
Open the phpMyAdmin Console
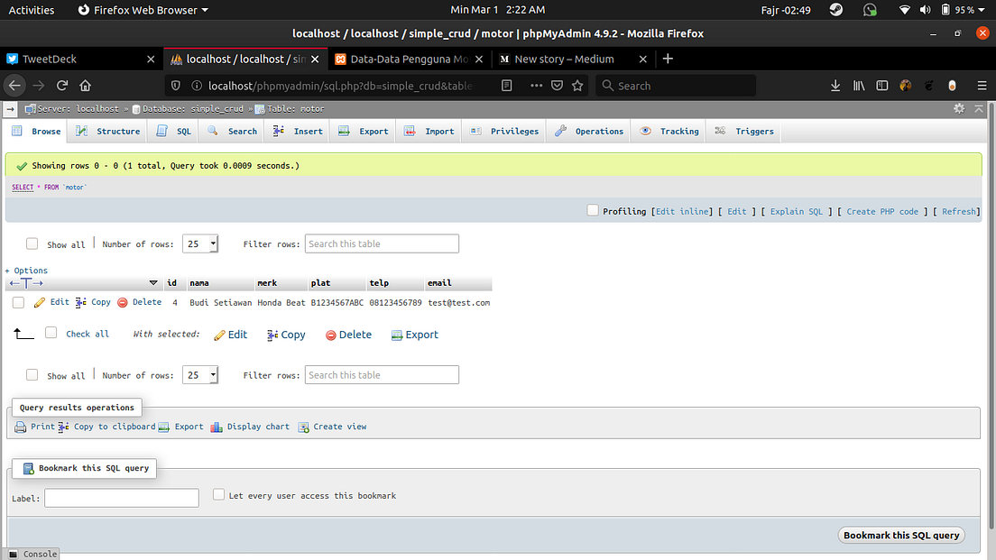(33, 554)
